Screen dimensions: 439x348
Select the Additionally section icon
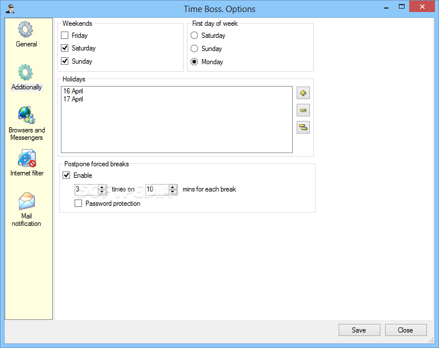pos(26,72)
